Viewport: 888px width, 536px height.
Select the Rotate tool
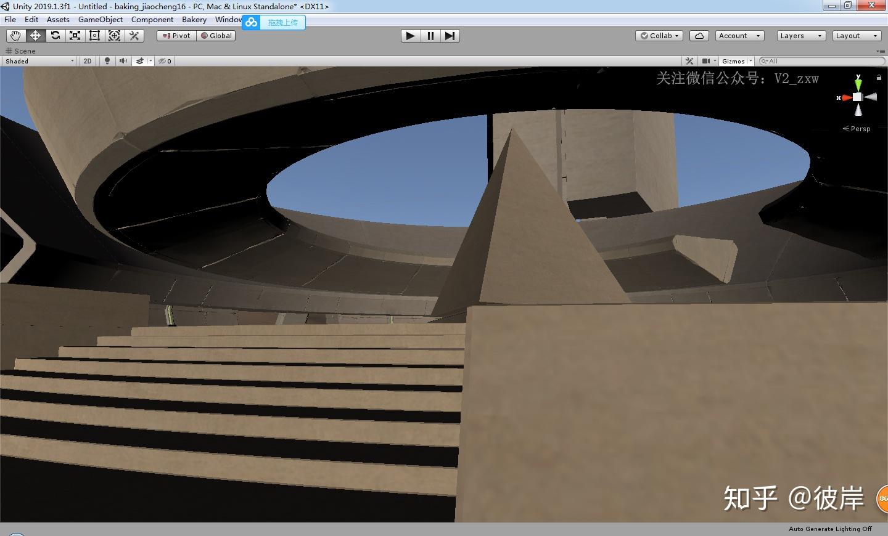point(55,36)
